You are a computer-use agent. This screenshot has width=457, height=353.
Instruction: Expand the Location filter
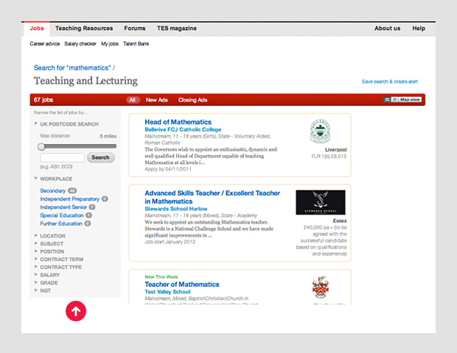(x=52, y=236)
